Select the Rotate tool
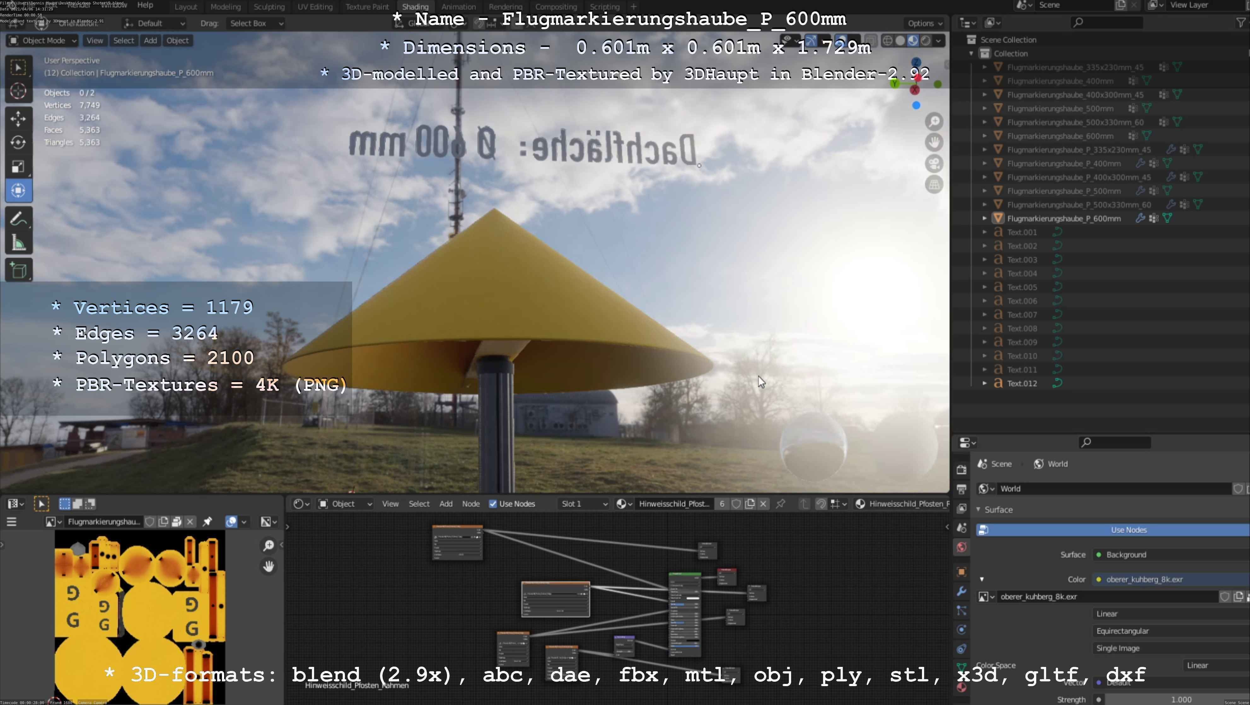 (18, 142)
